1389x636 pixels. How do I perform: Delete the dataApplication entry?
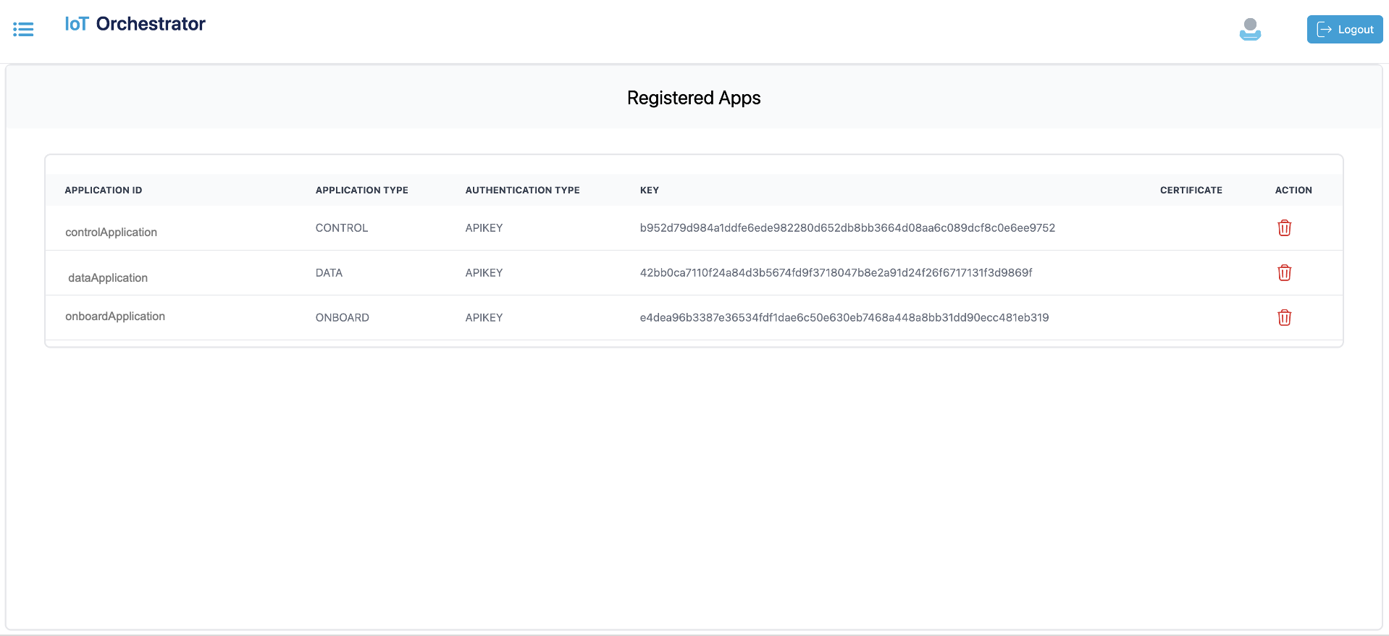(1284, 272)
